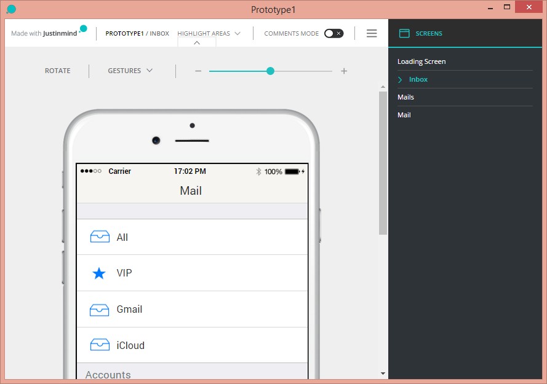Click the teal Justinmind logo dot
This screenshot has height=384, width=547.
(x=84, y=29)
